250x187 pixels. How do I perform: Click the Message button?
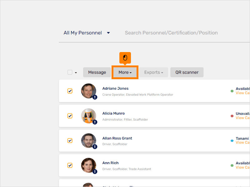click(x=97, y=72)
